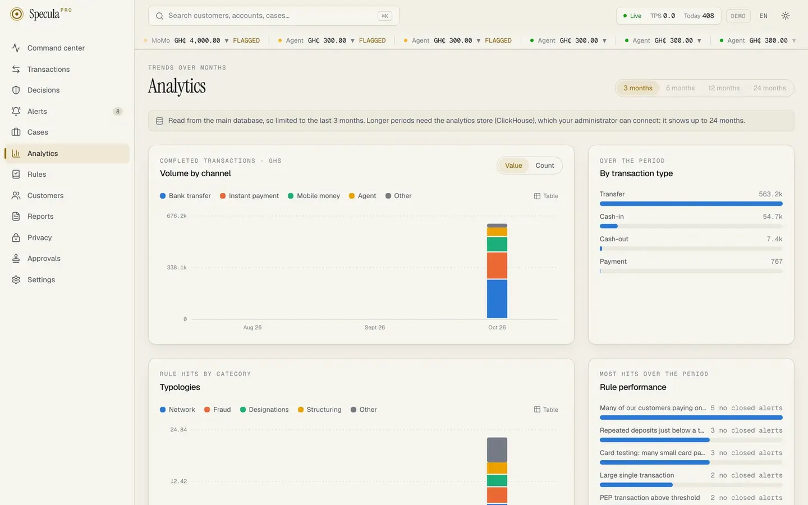Image resolution: width=808 pixels, height=505 pixels.
Task: Open the EN language selector
Action: point(763,16)
